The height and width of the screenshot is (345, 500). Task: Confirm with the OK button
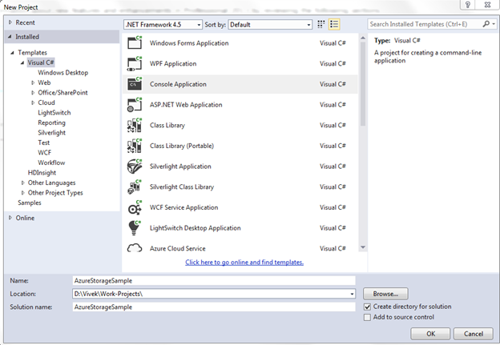click(430, 334)
